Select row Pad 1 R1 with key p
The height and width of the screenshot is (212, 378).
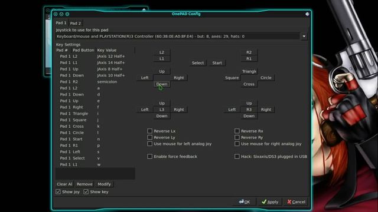[95, 145]
